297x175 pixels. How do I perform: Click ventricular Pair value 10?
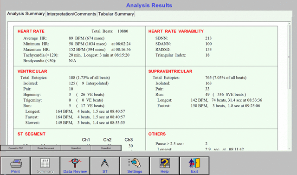pos(71,89)
